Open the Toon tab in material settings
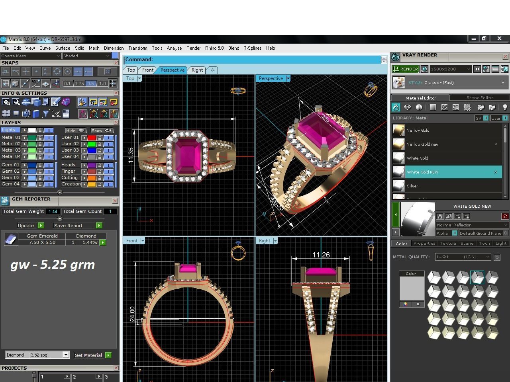This screenshot has height=382, width=510. click(x=484, y=243)
